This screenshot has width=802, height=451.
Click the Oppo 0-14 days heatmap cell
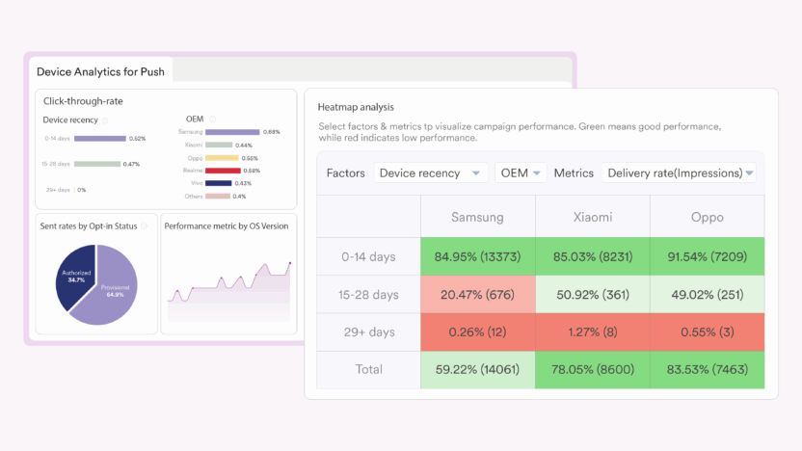pos(707,256)
